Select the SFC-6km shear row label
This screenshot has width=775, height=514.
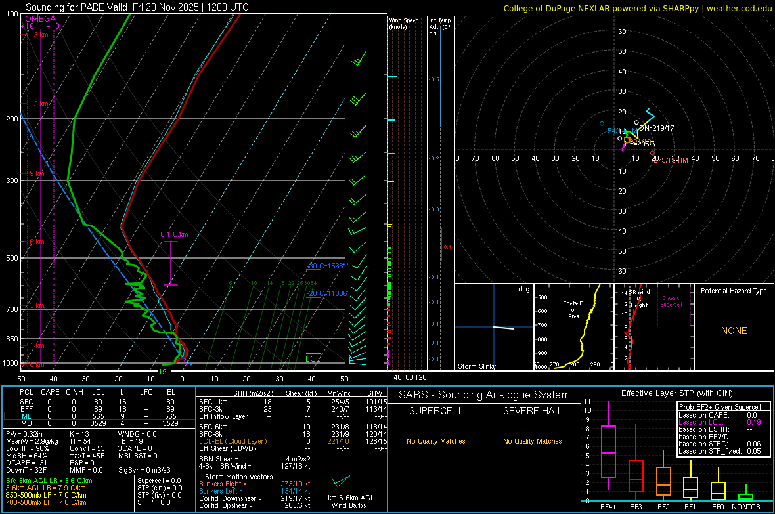(x=213, y=427)
